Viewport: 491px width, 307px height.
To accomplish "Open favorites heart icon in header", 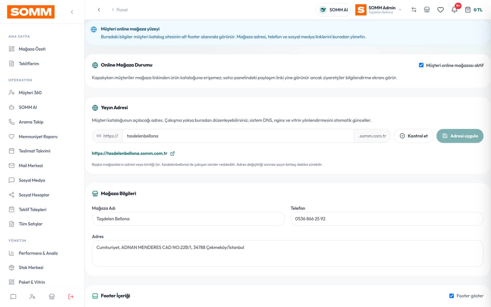I will [x=440, y=10].
